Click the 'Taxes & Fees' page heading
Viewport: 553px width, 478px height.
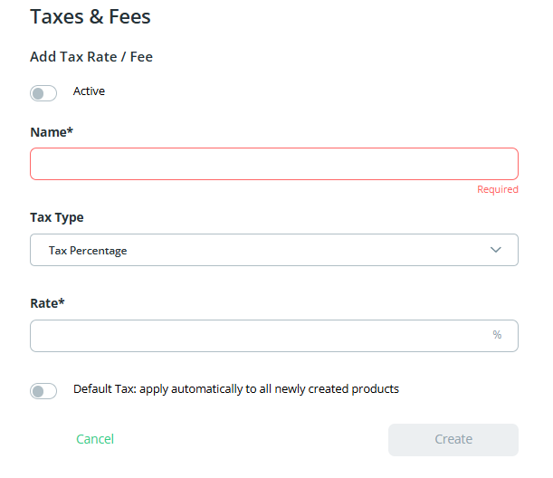(91, 16)
